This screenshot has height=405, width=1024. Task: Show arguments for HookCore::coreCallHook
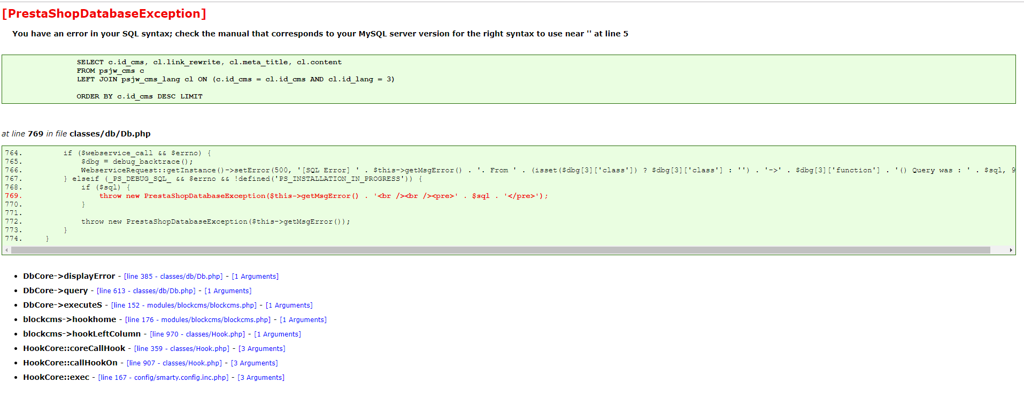(x=262, y=349)
